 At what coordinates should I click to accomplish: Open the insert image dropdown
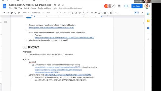coord(100,13)
